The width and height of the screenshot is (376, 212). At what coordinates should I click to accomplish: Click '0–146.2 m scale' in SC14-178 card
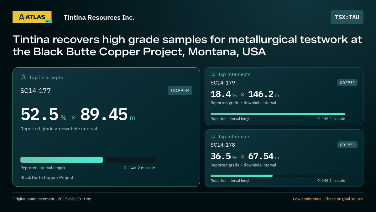coord(331,181)
